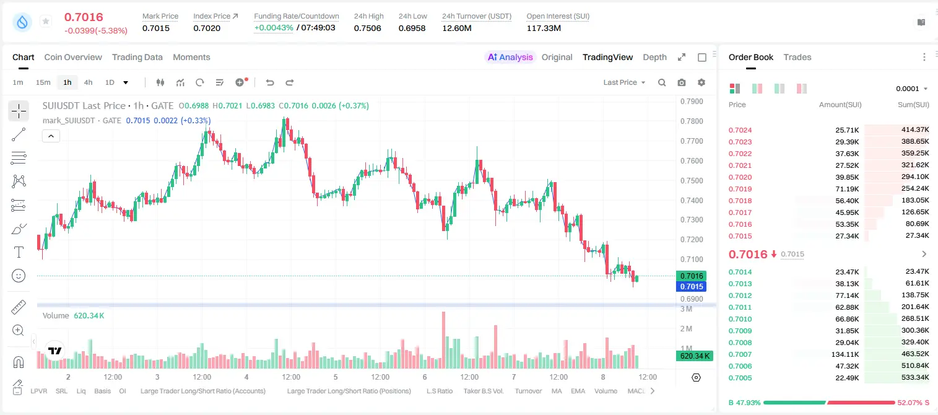Select the text annotation tool
This screenshot has height=415, width=938.
(19, 252)
